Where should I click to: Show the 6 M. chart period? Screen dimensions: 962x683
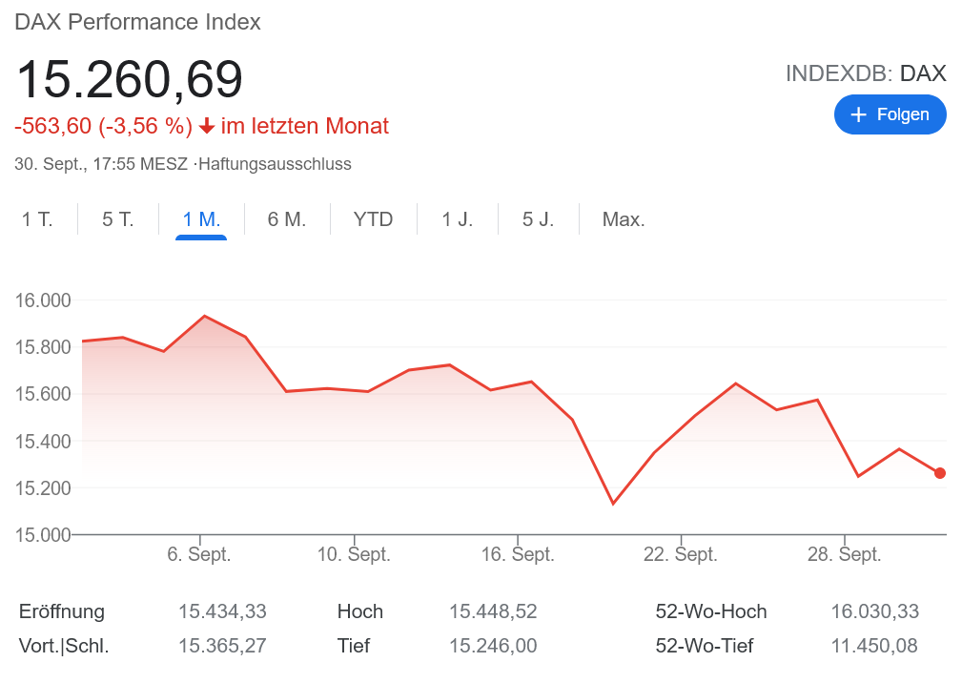(x=287, y=219)
